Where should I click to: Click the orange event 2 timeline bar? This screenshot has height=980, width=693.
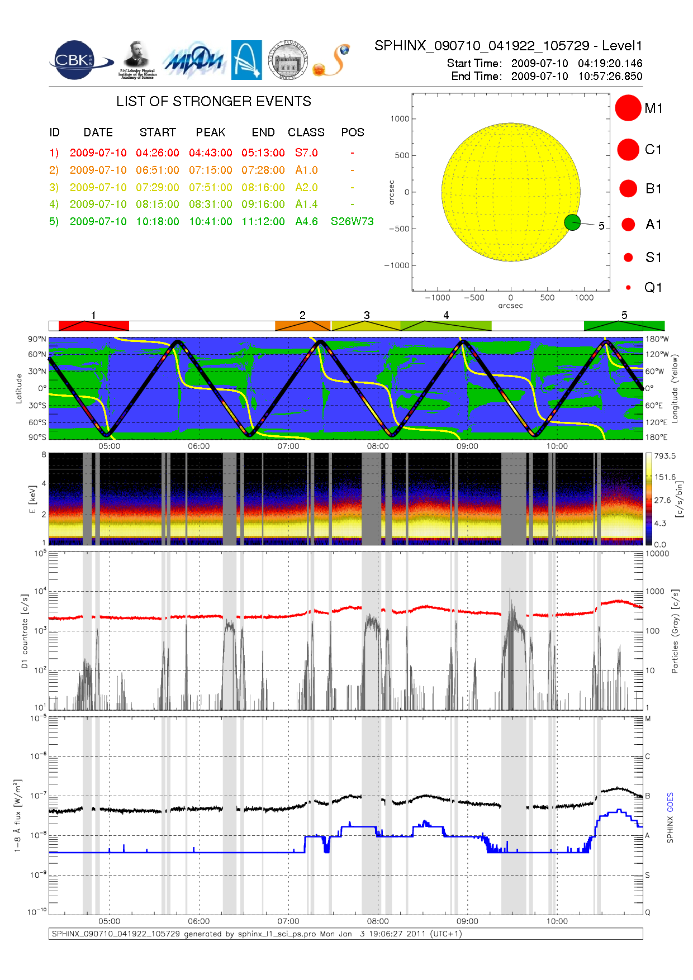click(302, 326)
